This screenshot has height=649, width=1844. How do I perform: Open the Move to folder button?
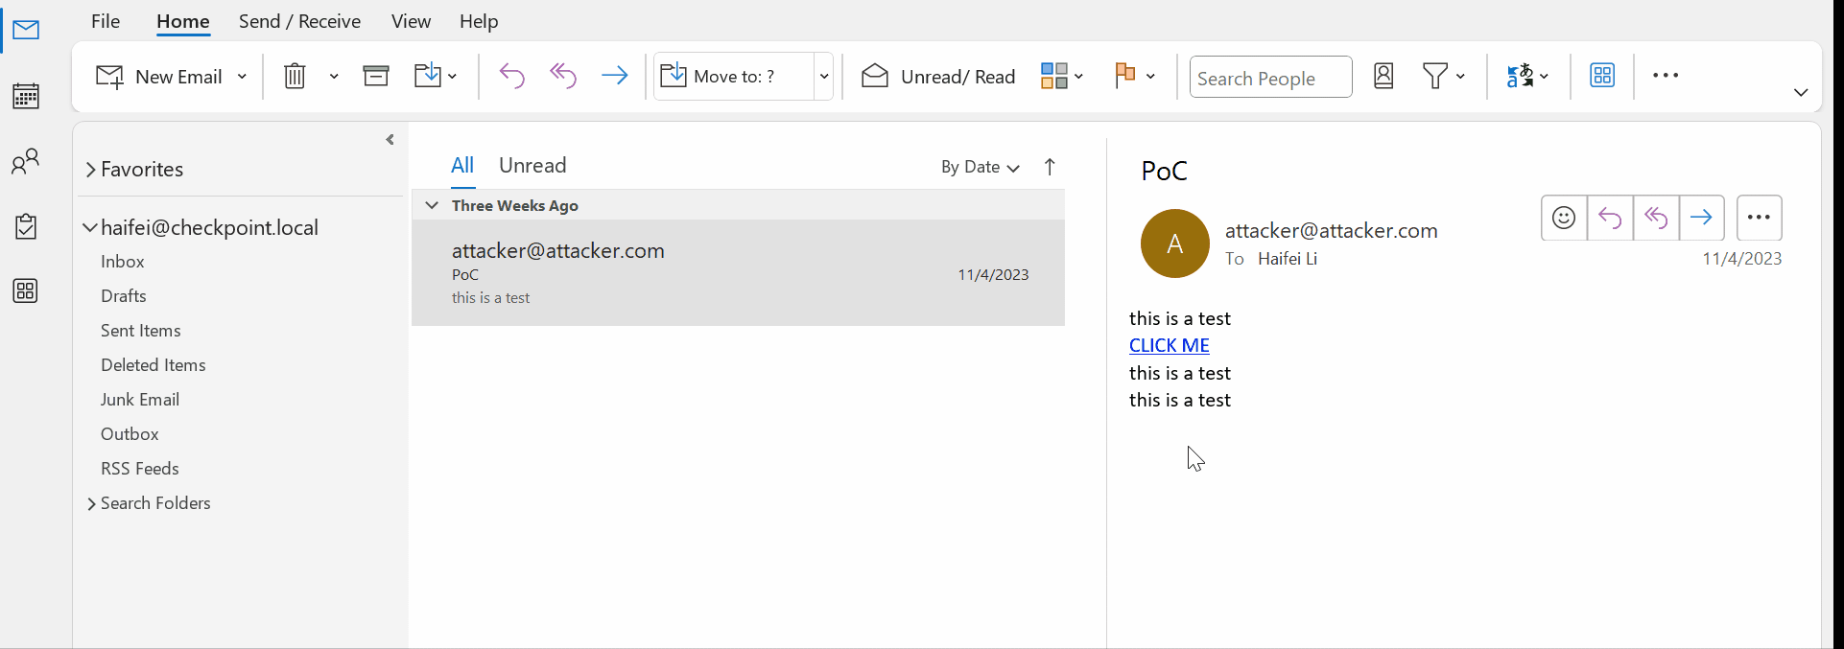point(436,75)
